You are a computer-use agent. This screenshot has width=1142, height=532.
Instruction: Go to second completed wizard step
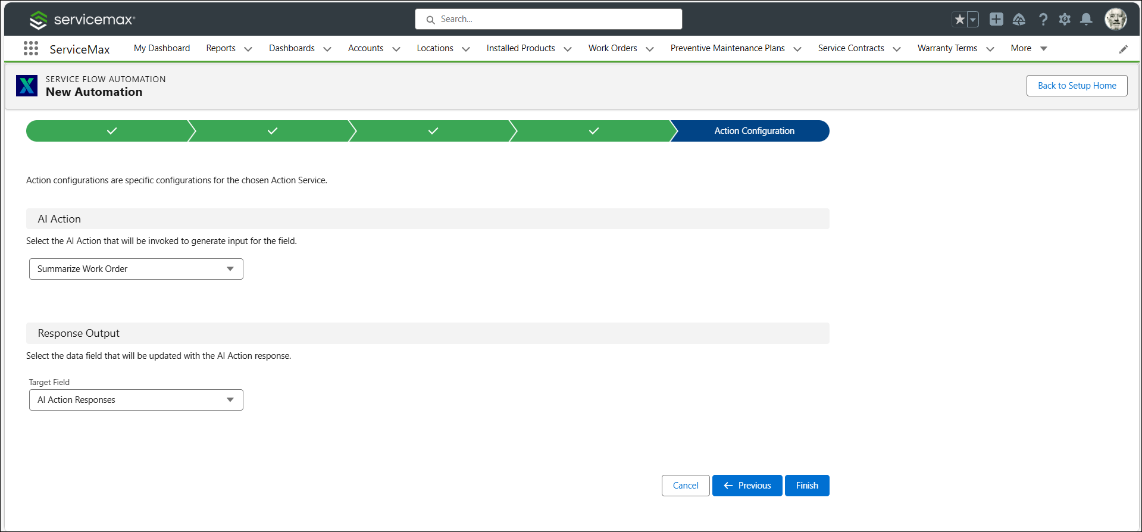point(273,131)
